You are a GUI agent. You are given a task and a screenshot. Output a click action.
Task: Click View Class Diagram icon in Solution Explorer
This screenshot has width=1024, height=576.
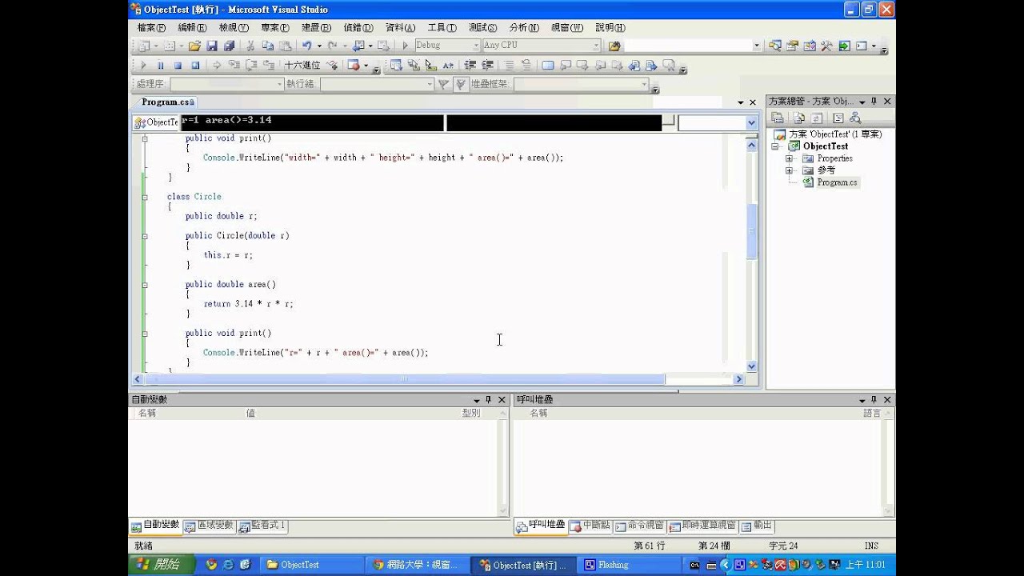point(854,118)
